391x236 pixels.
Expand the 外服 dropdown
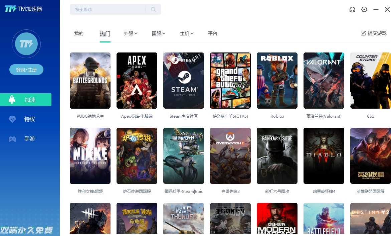tap(131, 33)
